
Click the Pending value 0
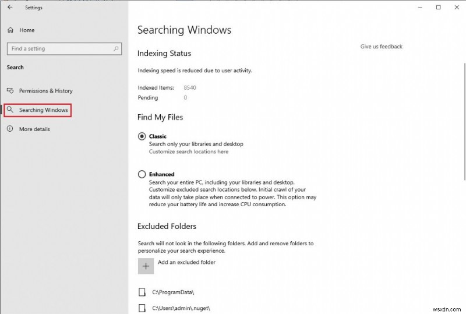pyautogui.click(x=185, y=97)
